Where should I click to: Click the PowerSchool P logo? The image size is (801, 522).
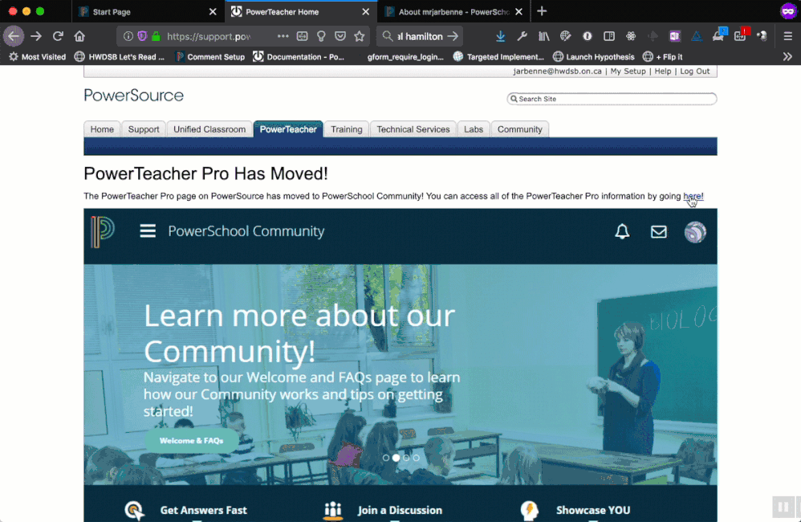point(103,231)
